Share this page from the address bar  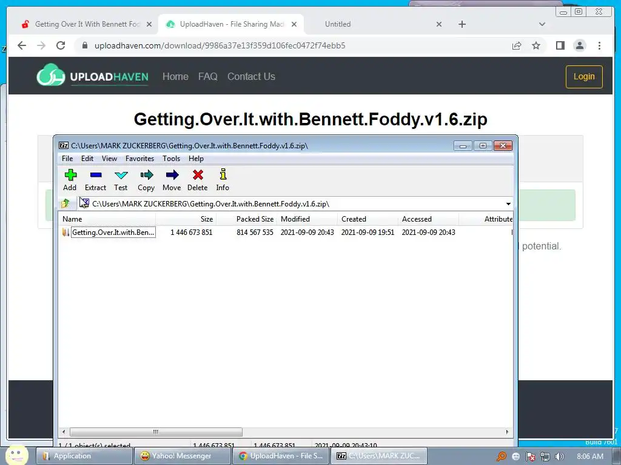517,45
